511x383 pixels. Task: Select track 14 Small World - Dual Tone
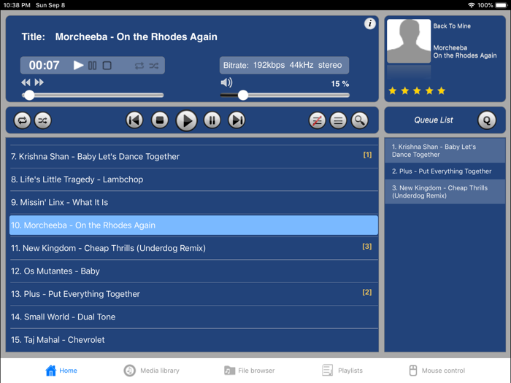point(194,317)
